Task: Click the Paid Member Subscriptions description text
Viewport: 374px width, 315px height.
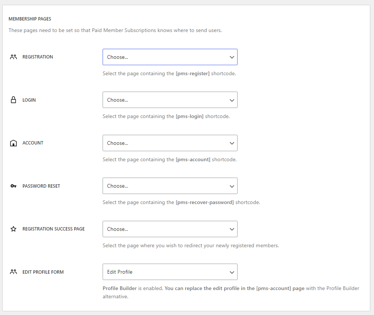Action: pyautogui.click(x=115, y=30)
